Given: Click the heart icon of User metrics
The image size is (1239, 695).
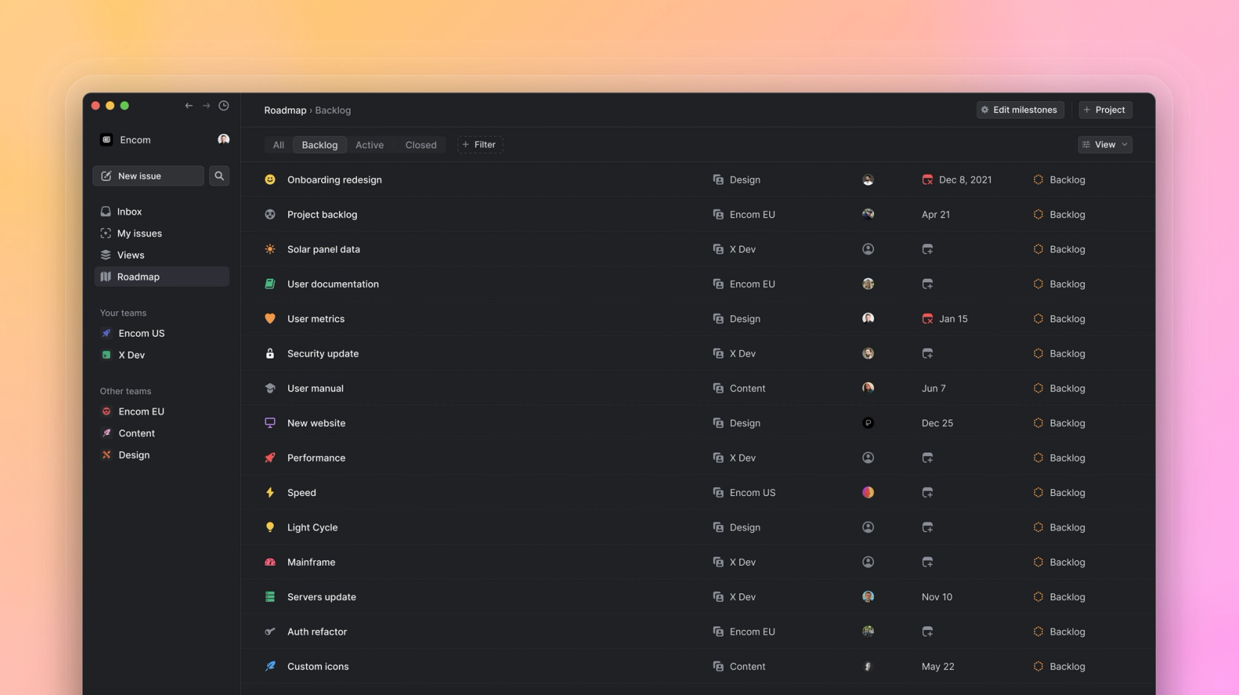Looking at the screenshot, I should (270, 319).
